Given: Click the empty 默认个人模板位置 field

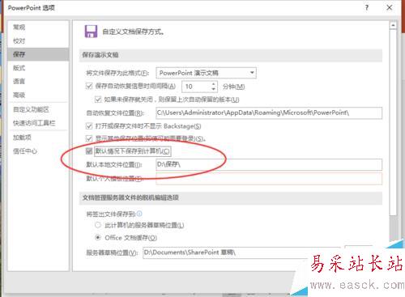Looking at the screenshot, I should pyautogui.click(x=269, y=179).
